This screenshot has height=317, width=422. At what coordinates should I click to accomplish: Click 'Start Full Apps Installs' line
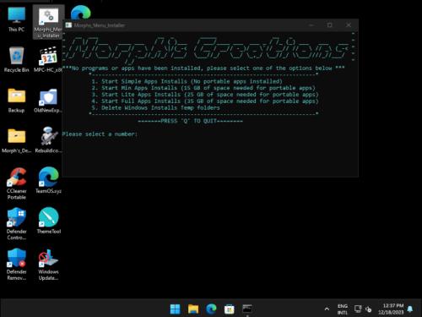(x=205, y=101)
